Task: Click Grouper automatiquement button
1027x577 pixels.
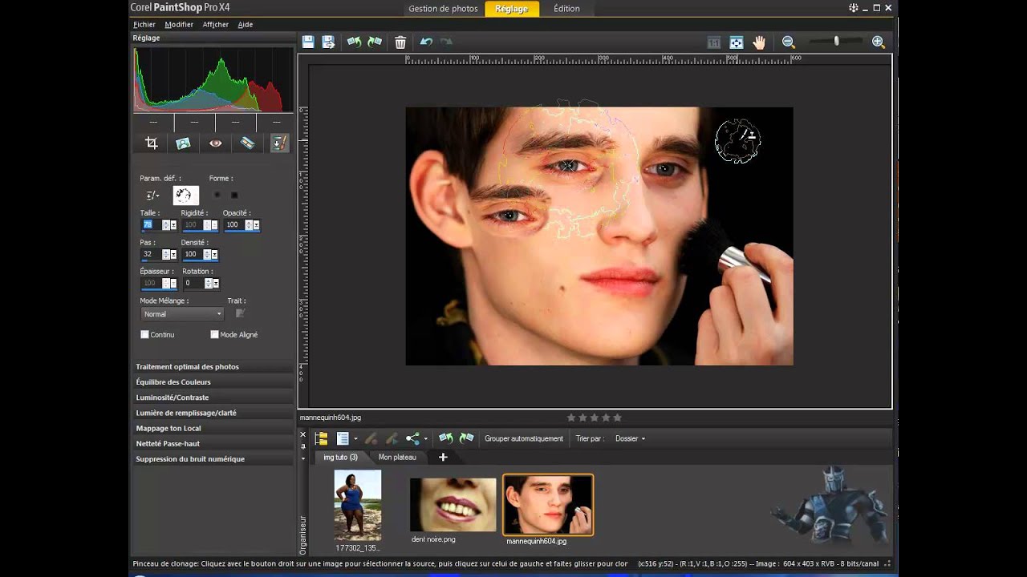Action: [x=524, y=438]
